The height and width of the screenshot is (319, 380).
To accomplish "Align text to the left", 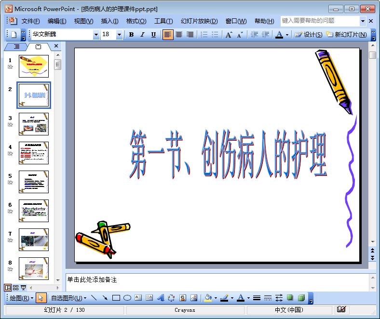I will 168,35.
